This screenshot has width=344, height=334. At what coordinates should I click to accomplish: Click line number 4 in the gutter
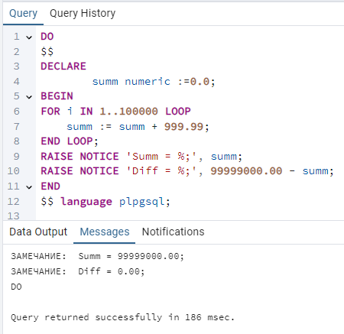16,82
